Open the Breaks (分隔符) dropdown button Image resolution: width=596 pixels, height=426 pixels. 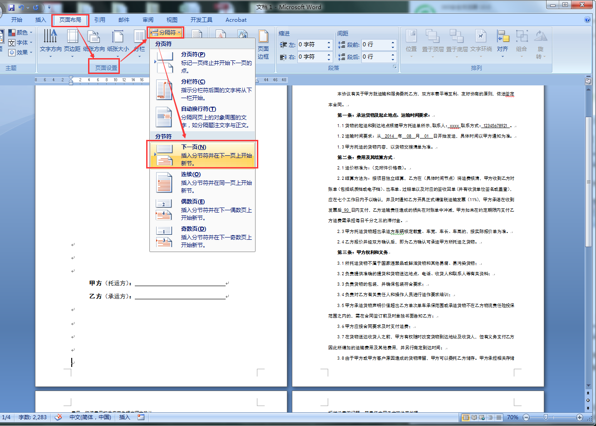click(x=166, y=33)
